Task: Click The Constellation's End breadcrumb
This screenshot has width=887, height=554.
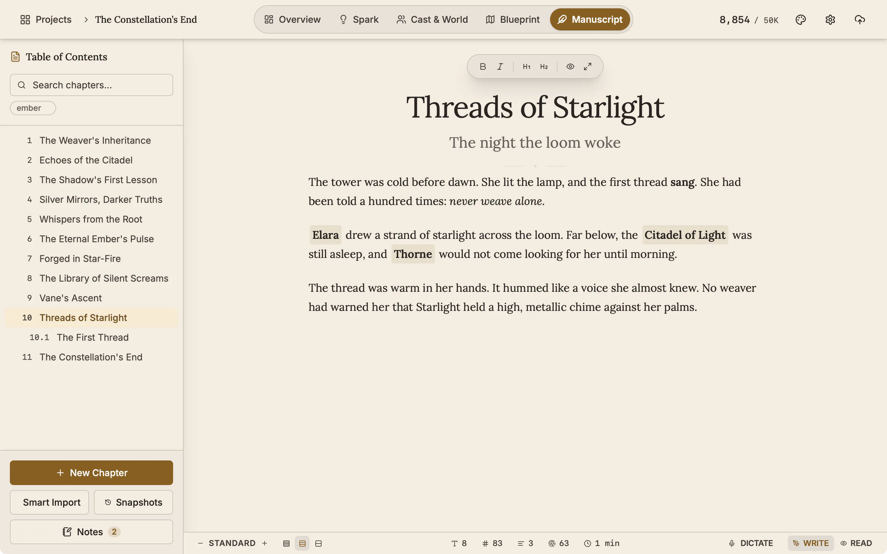Action: (x=146, y=19)
